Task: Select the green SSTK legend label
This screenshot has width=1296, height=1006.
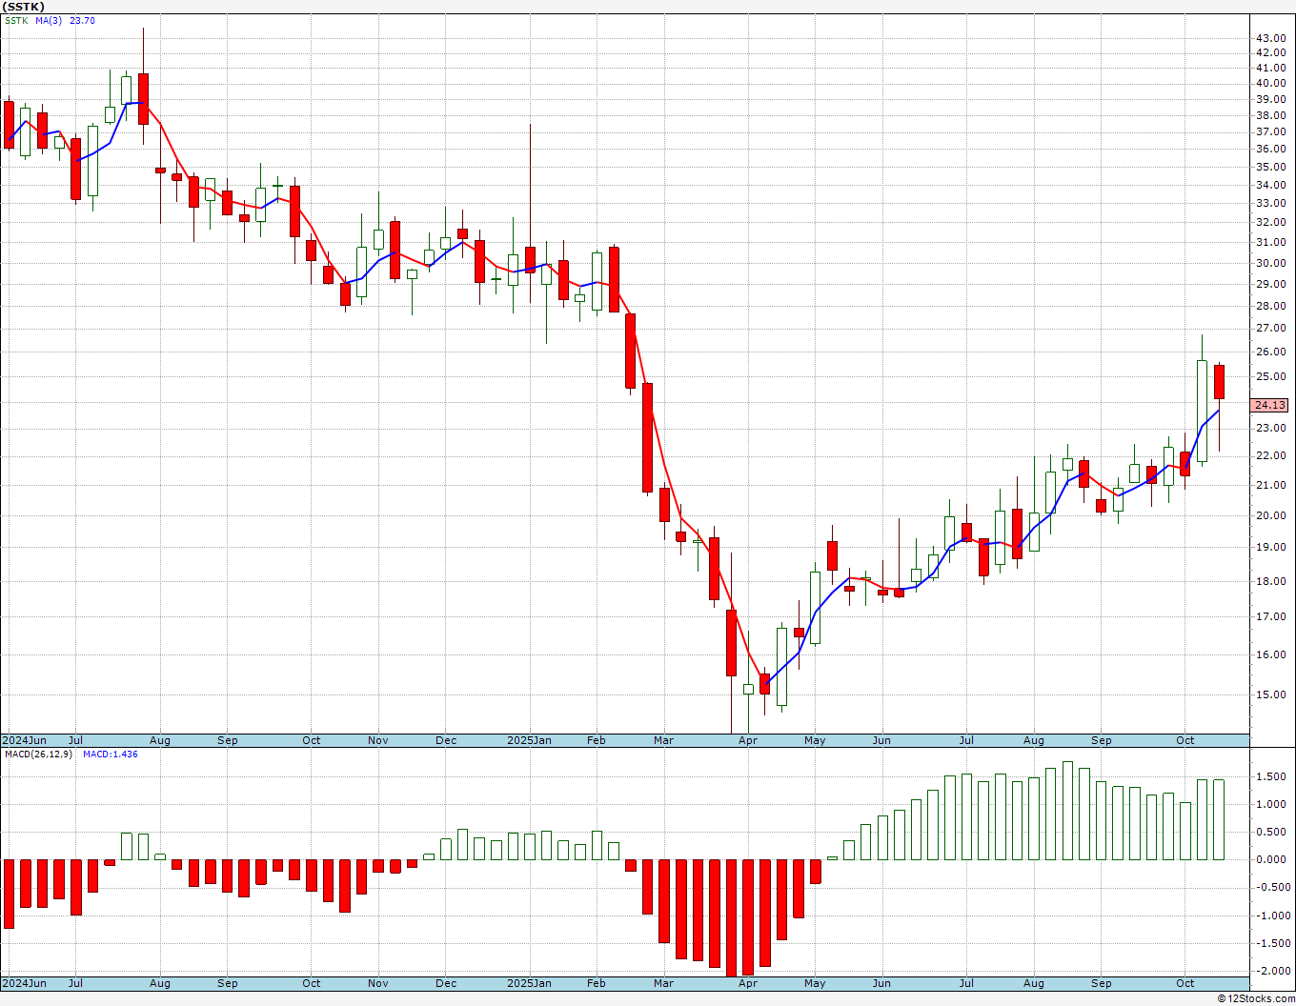Action: coord(15,21)
